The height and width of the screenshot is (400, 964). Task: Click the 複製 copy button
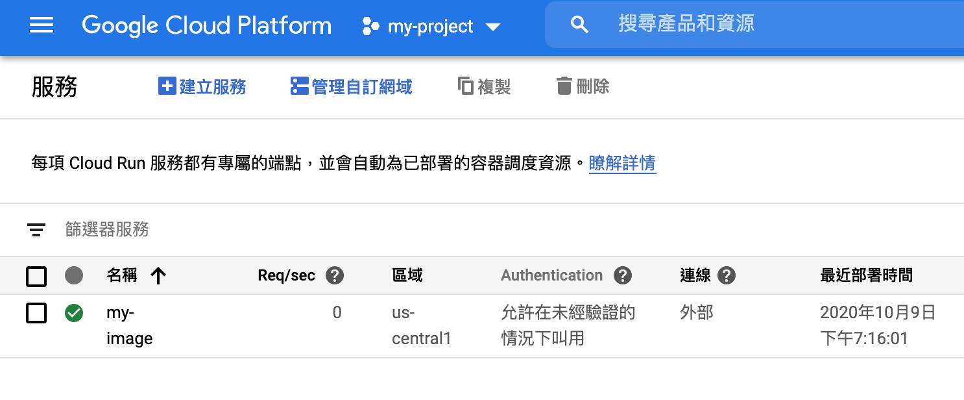[484, 86]
